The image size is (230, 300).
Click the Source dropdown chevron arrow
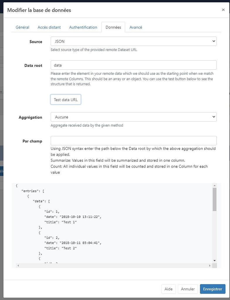coord(214,41)
